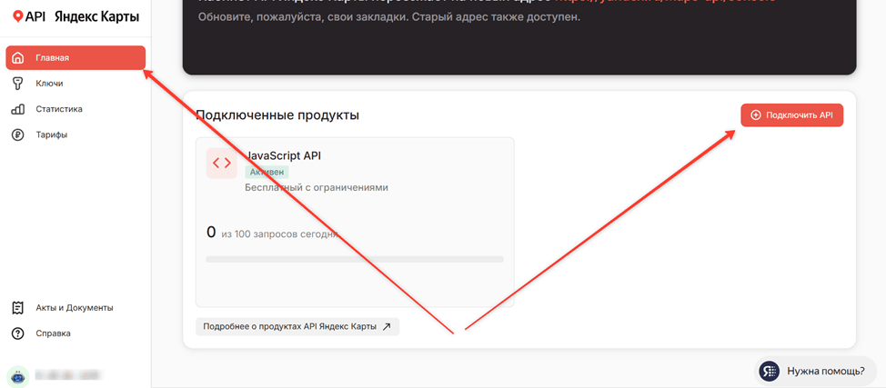Click the user avatar robot icon
This screenshot has width=886, height=388.
[18, 375]
